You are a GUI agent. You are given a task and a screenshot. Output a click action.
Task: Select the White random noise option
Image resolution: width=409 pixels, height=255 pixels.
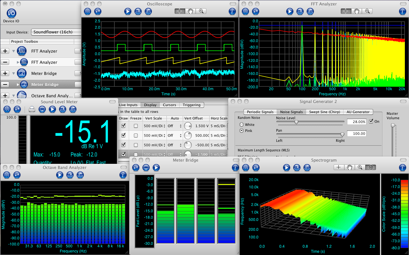click(x=242, y=125)
